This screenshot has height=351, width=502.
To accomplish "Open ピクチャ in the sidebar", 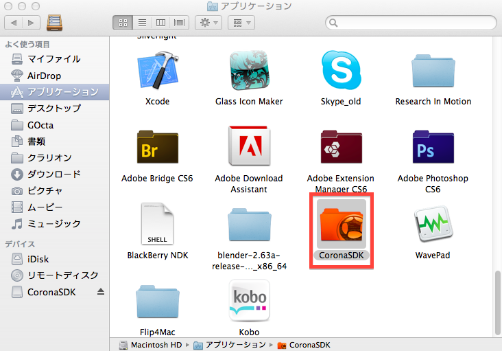I will point(54,191).
